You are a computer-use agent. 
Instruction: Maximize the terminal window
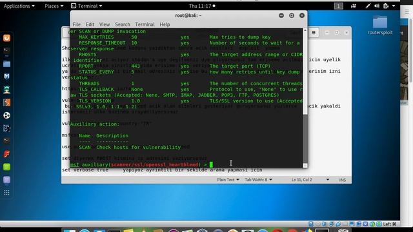(292, 15)
